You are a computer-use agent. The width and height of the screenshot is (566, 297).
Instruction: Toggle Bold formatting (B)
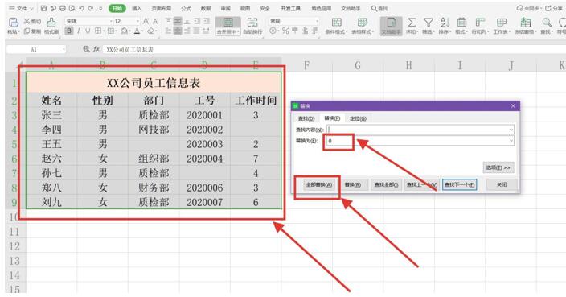[69, 31]
